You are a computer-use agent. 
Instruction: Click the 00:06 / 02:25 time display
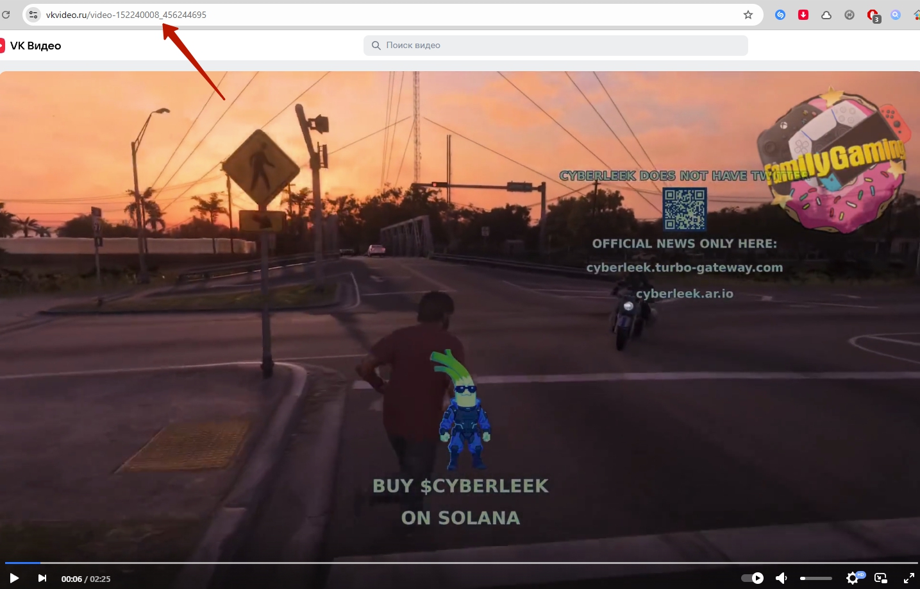click(86, 579)
